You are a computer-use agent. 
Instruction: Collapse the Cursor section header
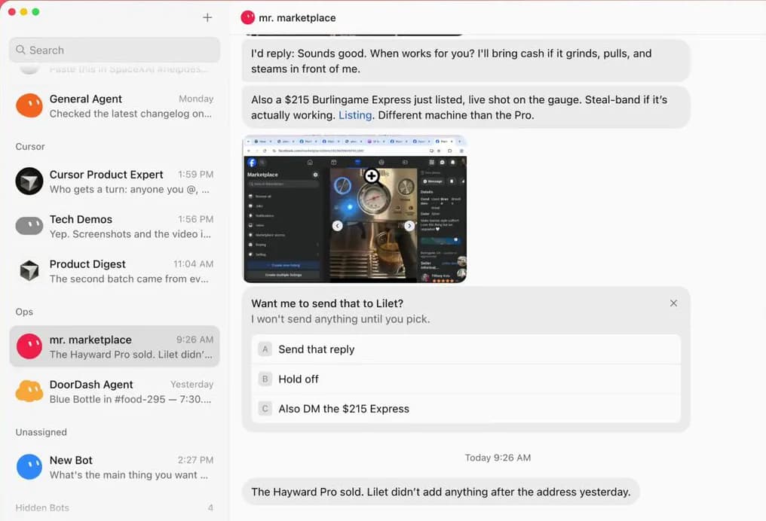pos(30,146)
